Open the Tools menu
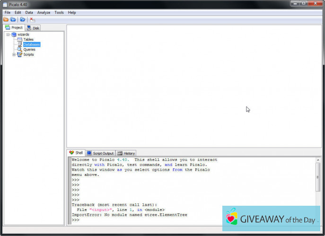Viewport: 325px width, 236px height. coord(59,12)
